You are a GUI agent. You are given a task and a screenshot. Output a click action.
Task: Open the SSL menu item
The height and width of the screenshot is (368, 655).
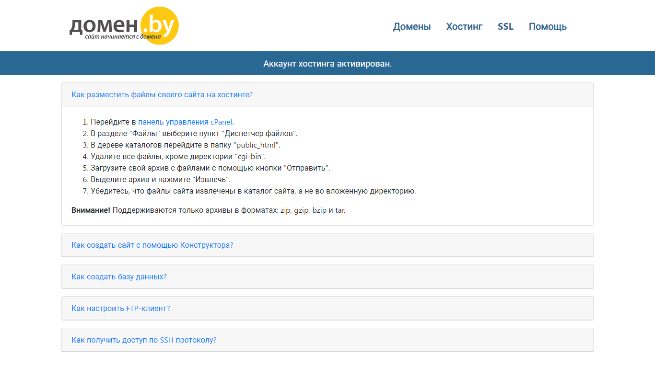point(505,27)
